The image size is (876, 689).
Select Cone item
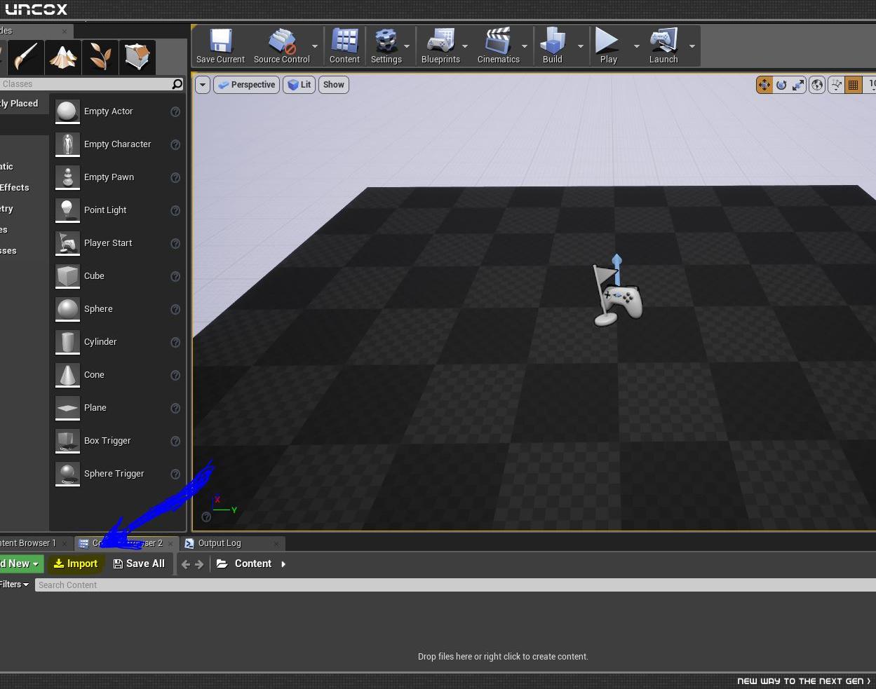click(x=118, y=375)
